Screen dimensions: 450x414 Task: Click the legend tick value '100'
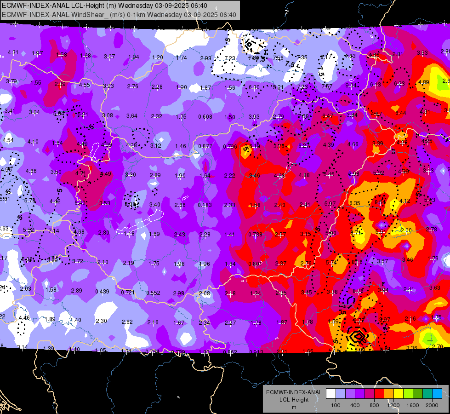click(x=336, y=405)
